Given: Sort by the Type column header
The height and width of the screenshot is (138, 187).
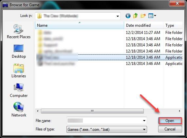Looking at the screenshot, I should 173,25.
